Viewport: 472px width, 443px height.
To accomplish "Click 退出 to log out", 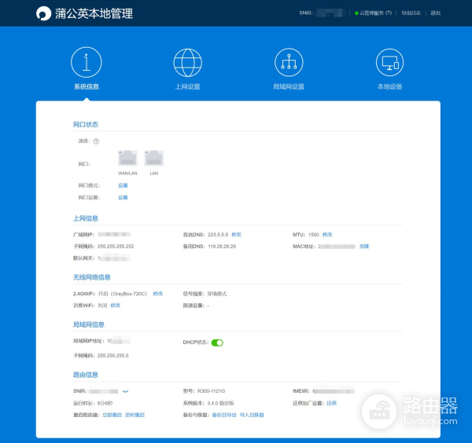I will pos(435,13).
